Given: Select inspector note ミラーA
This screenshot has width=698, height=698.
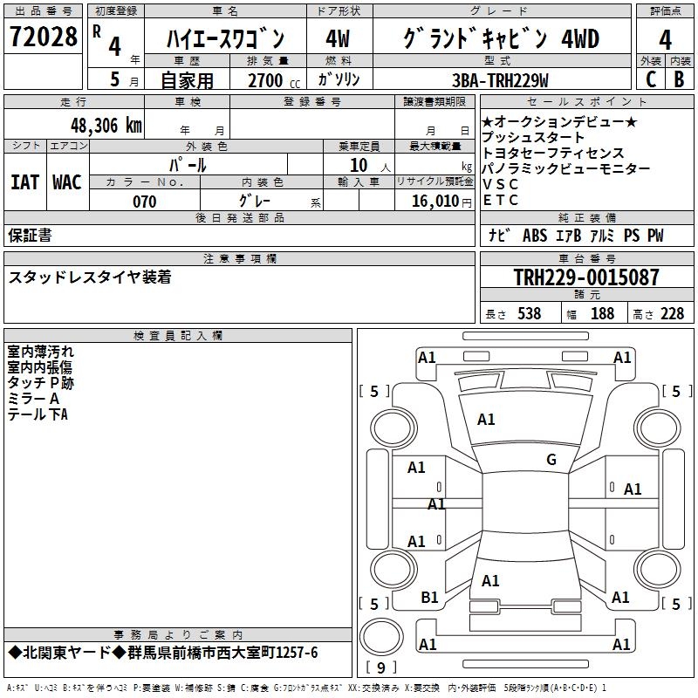Looking at the screenshot, I should (33, 399).
